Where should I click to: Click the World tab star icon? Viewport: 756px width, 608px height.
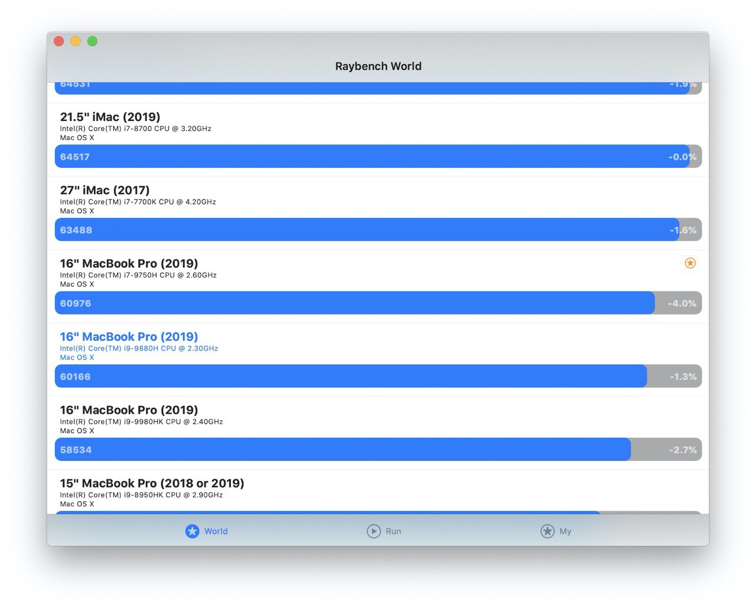pos(192,531)
